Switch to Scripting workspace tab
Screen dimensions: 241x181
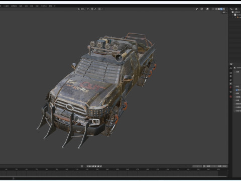[51, 6]
